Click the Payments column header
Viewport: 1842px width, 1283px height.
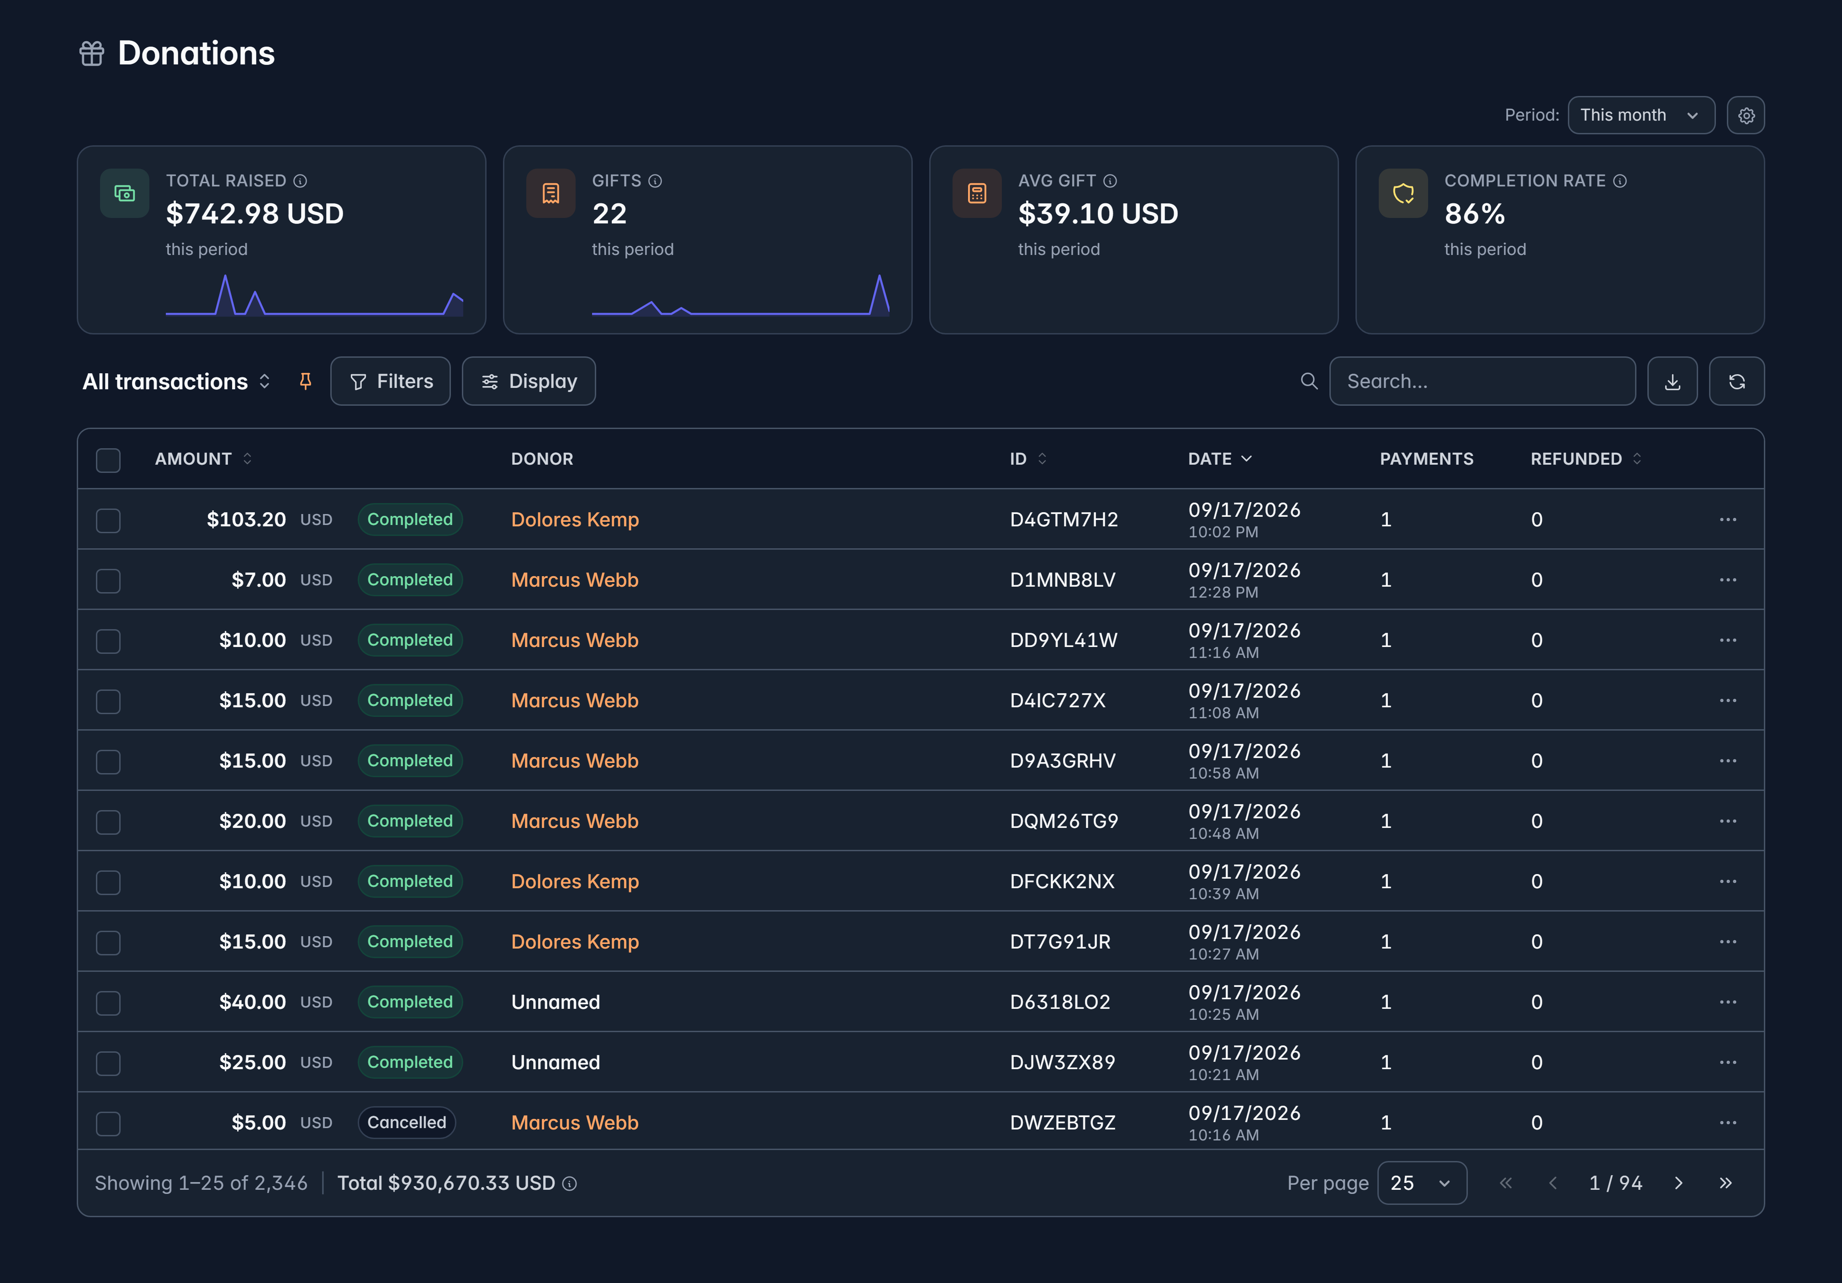(1426, 459)
